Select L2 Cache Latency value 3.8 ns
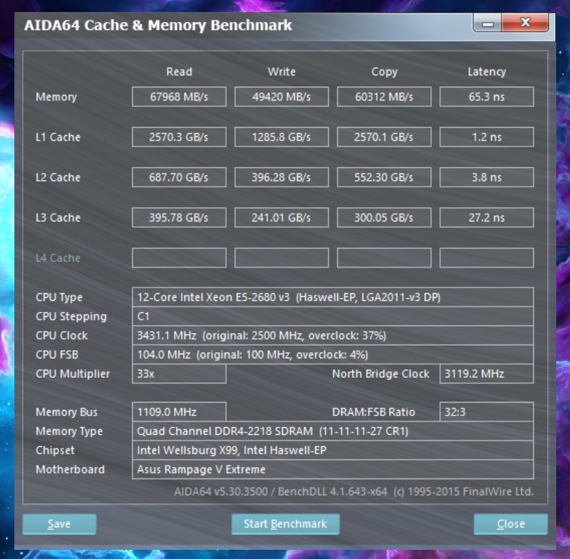This screenshot has width=570, height=559. pos(486,177)
